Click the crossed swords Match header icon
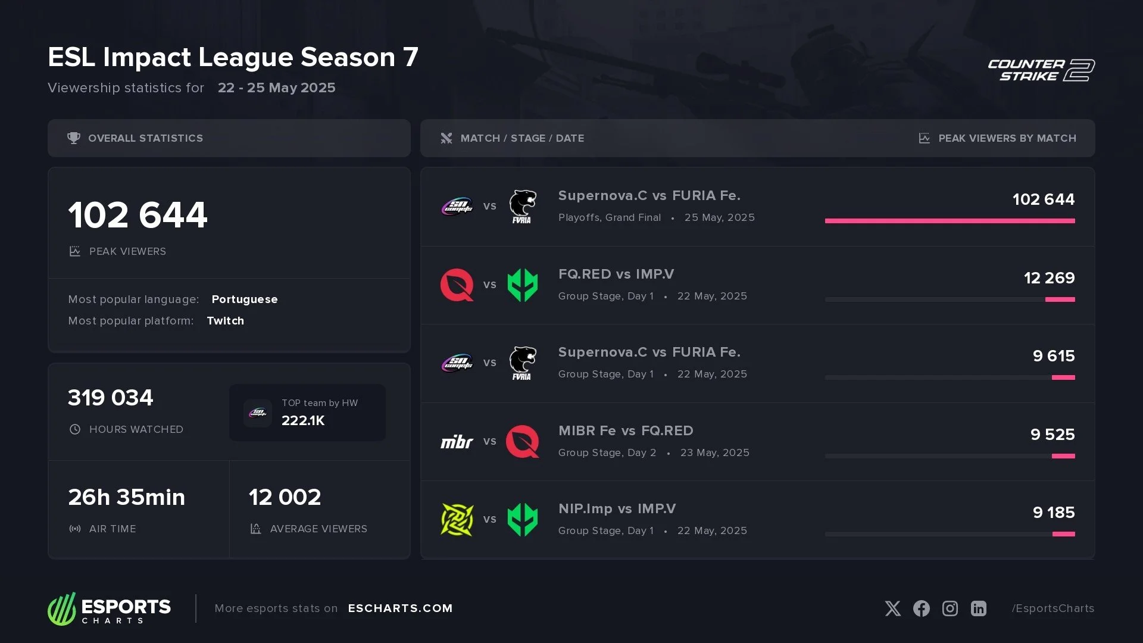This screenshot has width=1143, height=643. pos(446,138)
